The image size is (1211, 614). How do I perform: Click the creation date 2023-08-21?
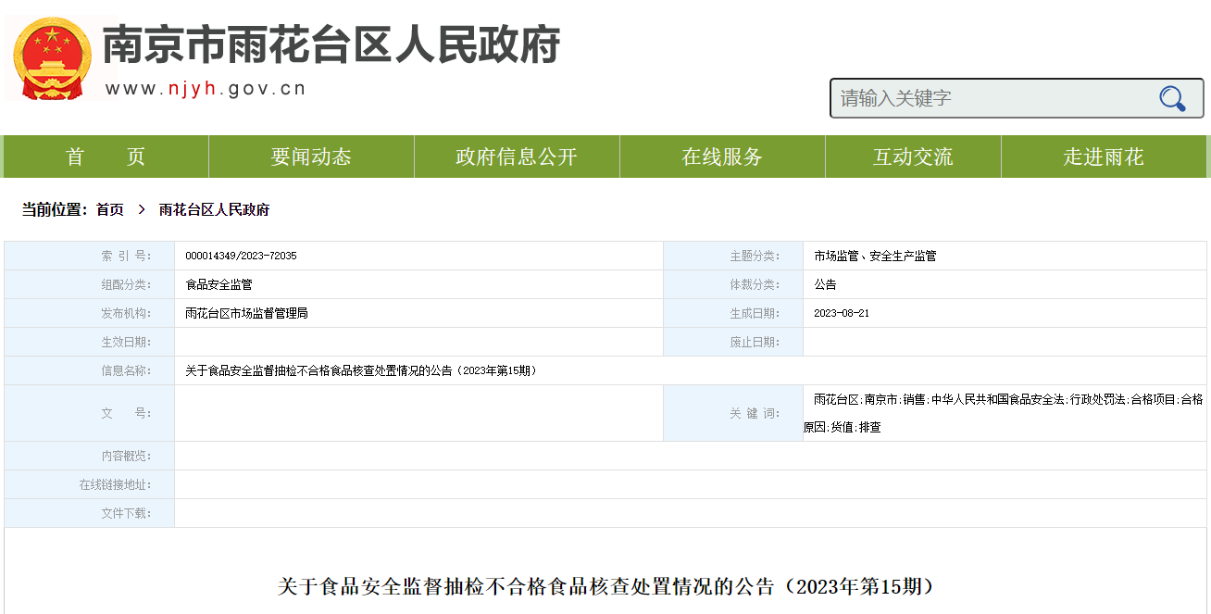(842, 313)
